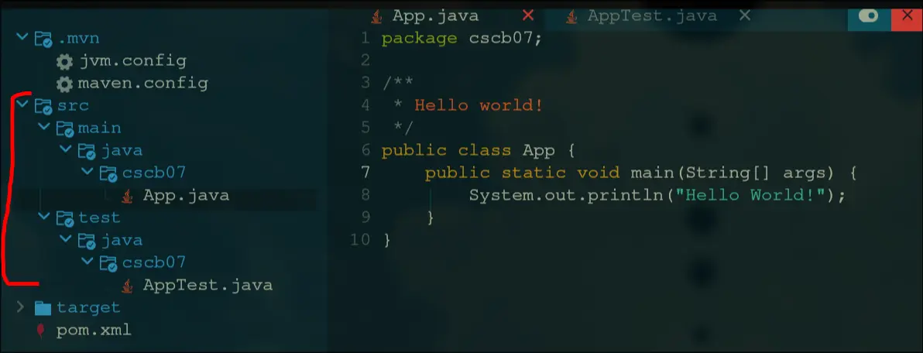Click the src folder icon
923x353 pixels.
pyautogui.click(x=43, y=106)
